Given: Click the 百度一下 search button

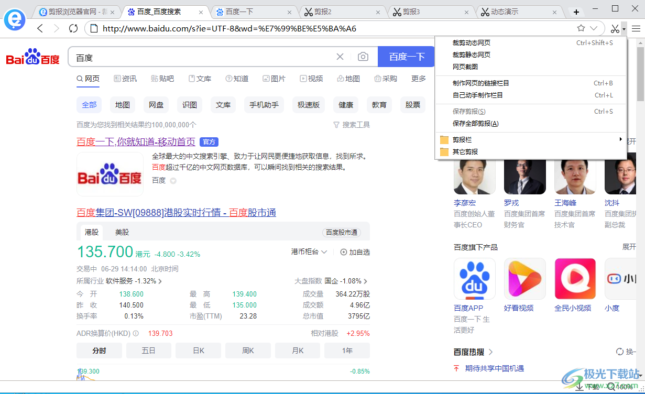Looking at the screenshot, I should [406, 57].
